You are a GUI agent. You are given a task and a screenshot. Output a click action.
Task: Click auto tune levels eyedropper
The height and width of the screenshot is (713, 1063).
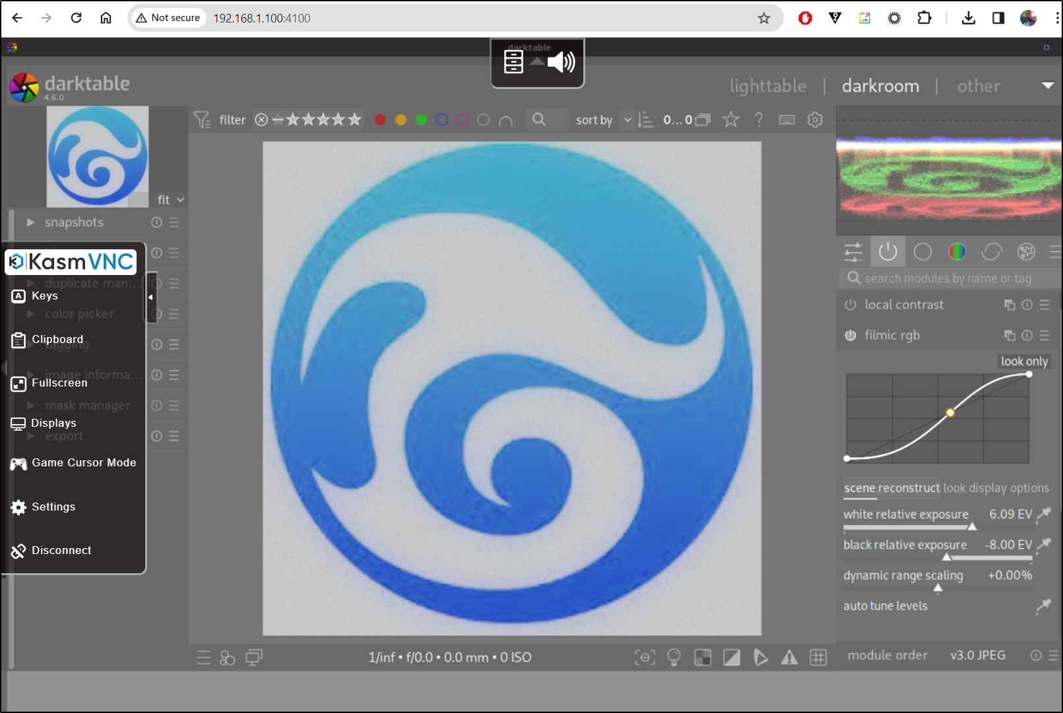1043,605
